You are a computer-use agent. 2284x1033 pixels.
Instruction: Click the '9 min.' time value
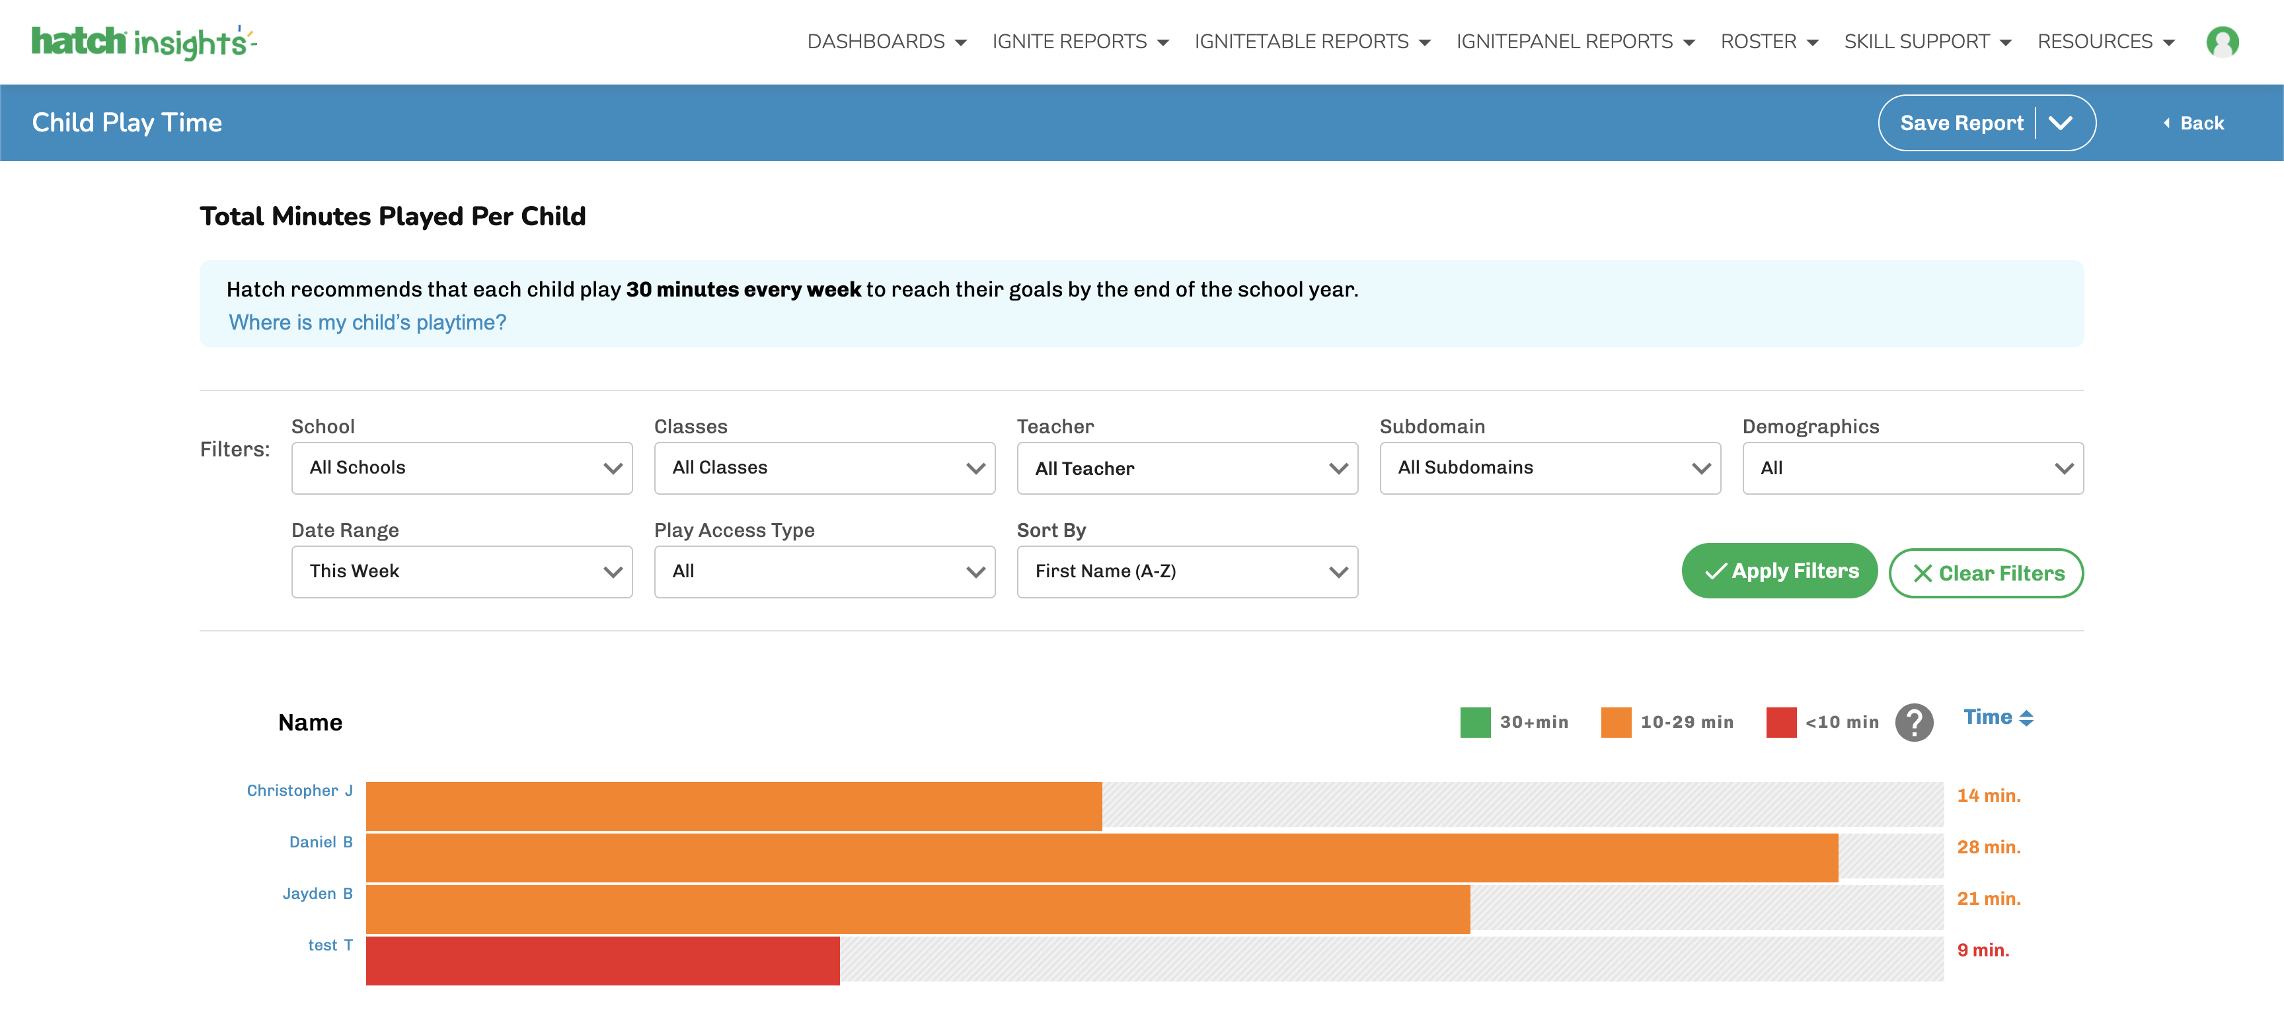coord(1983,950)
